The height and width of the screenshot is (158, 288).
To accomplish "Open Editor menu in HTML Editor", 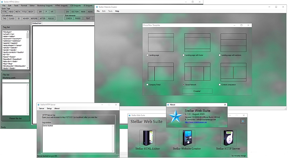I will pyautogui.click(x=32, y=6).
